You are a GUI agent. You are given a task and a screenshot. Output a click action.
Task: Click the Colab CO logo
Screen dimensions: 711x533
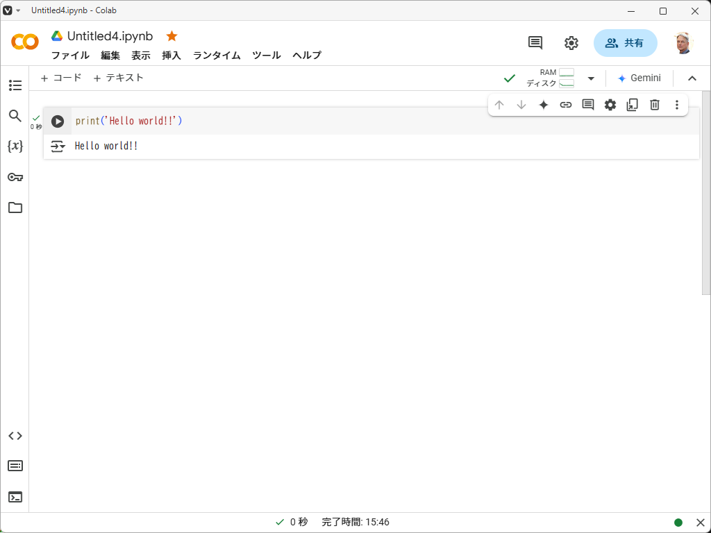[x=25, y=42]
